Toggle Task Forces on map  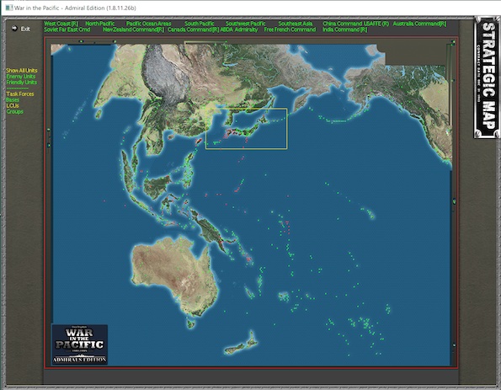(20, 94)
